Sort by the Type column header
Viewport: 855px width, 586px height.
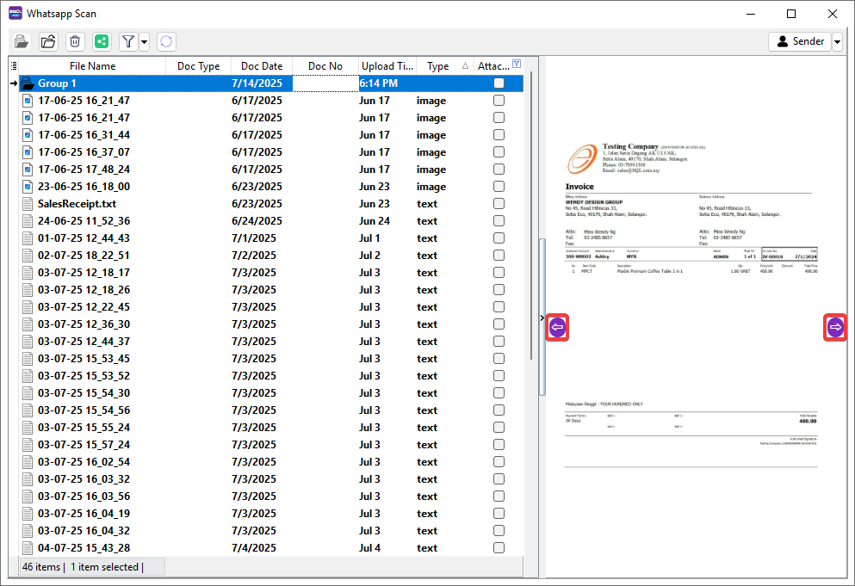pyautogui.click(x=438, y=66)
